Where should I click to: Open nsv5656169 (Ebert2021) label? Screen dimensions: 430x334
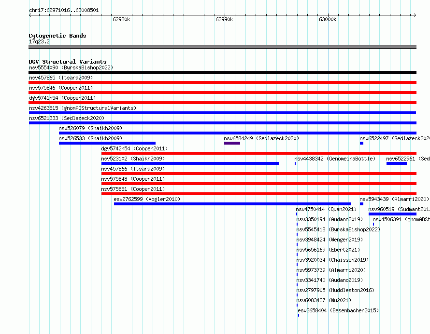(x=328, y=250)
